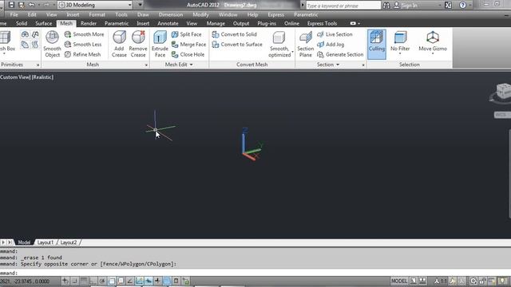Switch to the Annotate ribbon tab
This screenshot has height=287, width=511.
coord(168,23)
